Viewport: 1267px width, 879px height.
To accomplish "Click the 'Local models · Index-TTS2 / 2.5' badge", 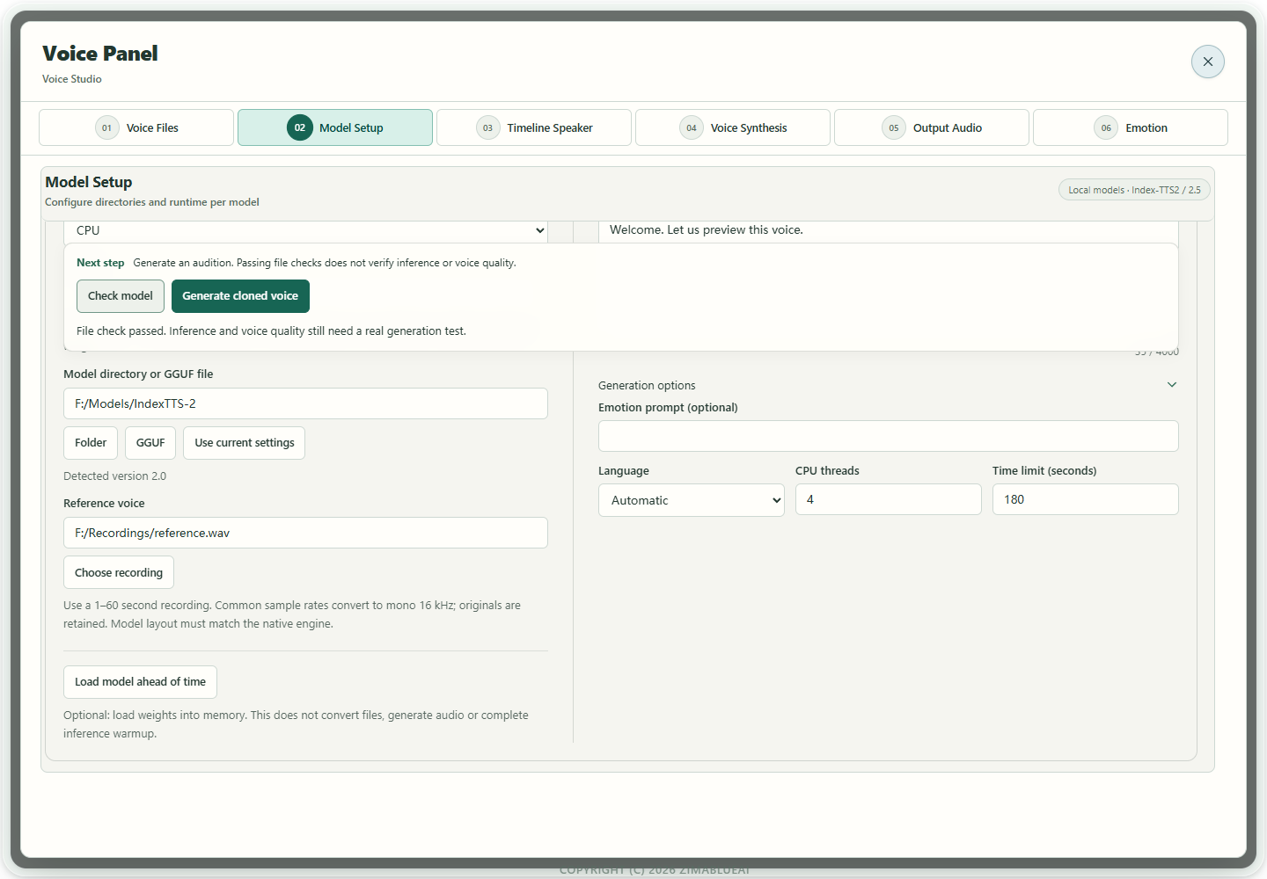I will [1134, 190].
